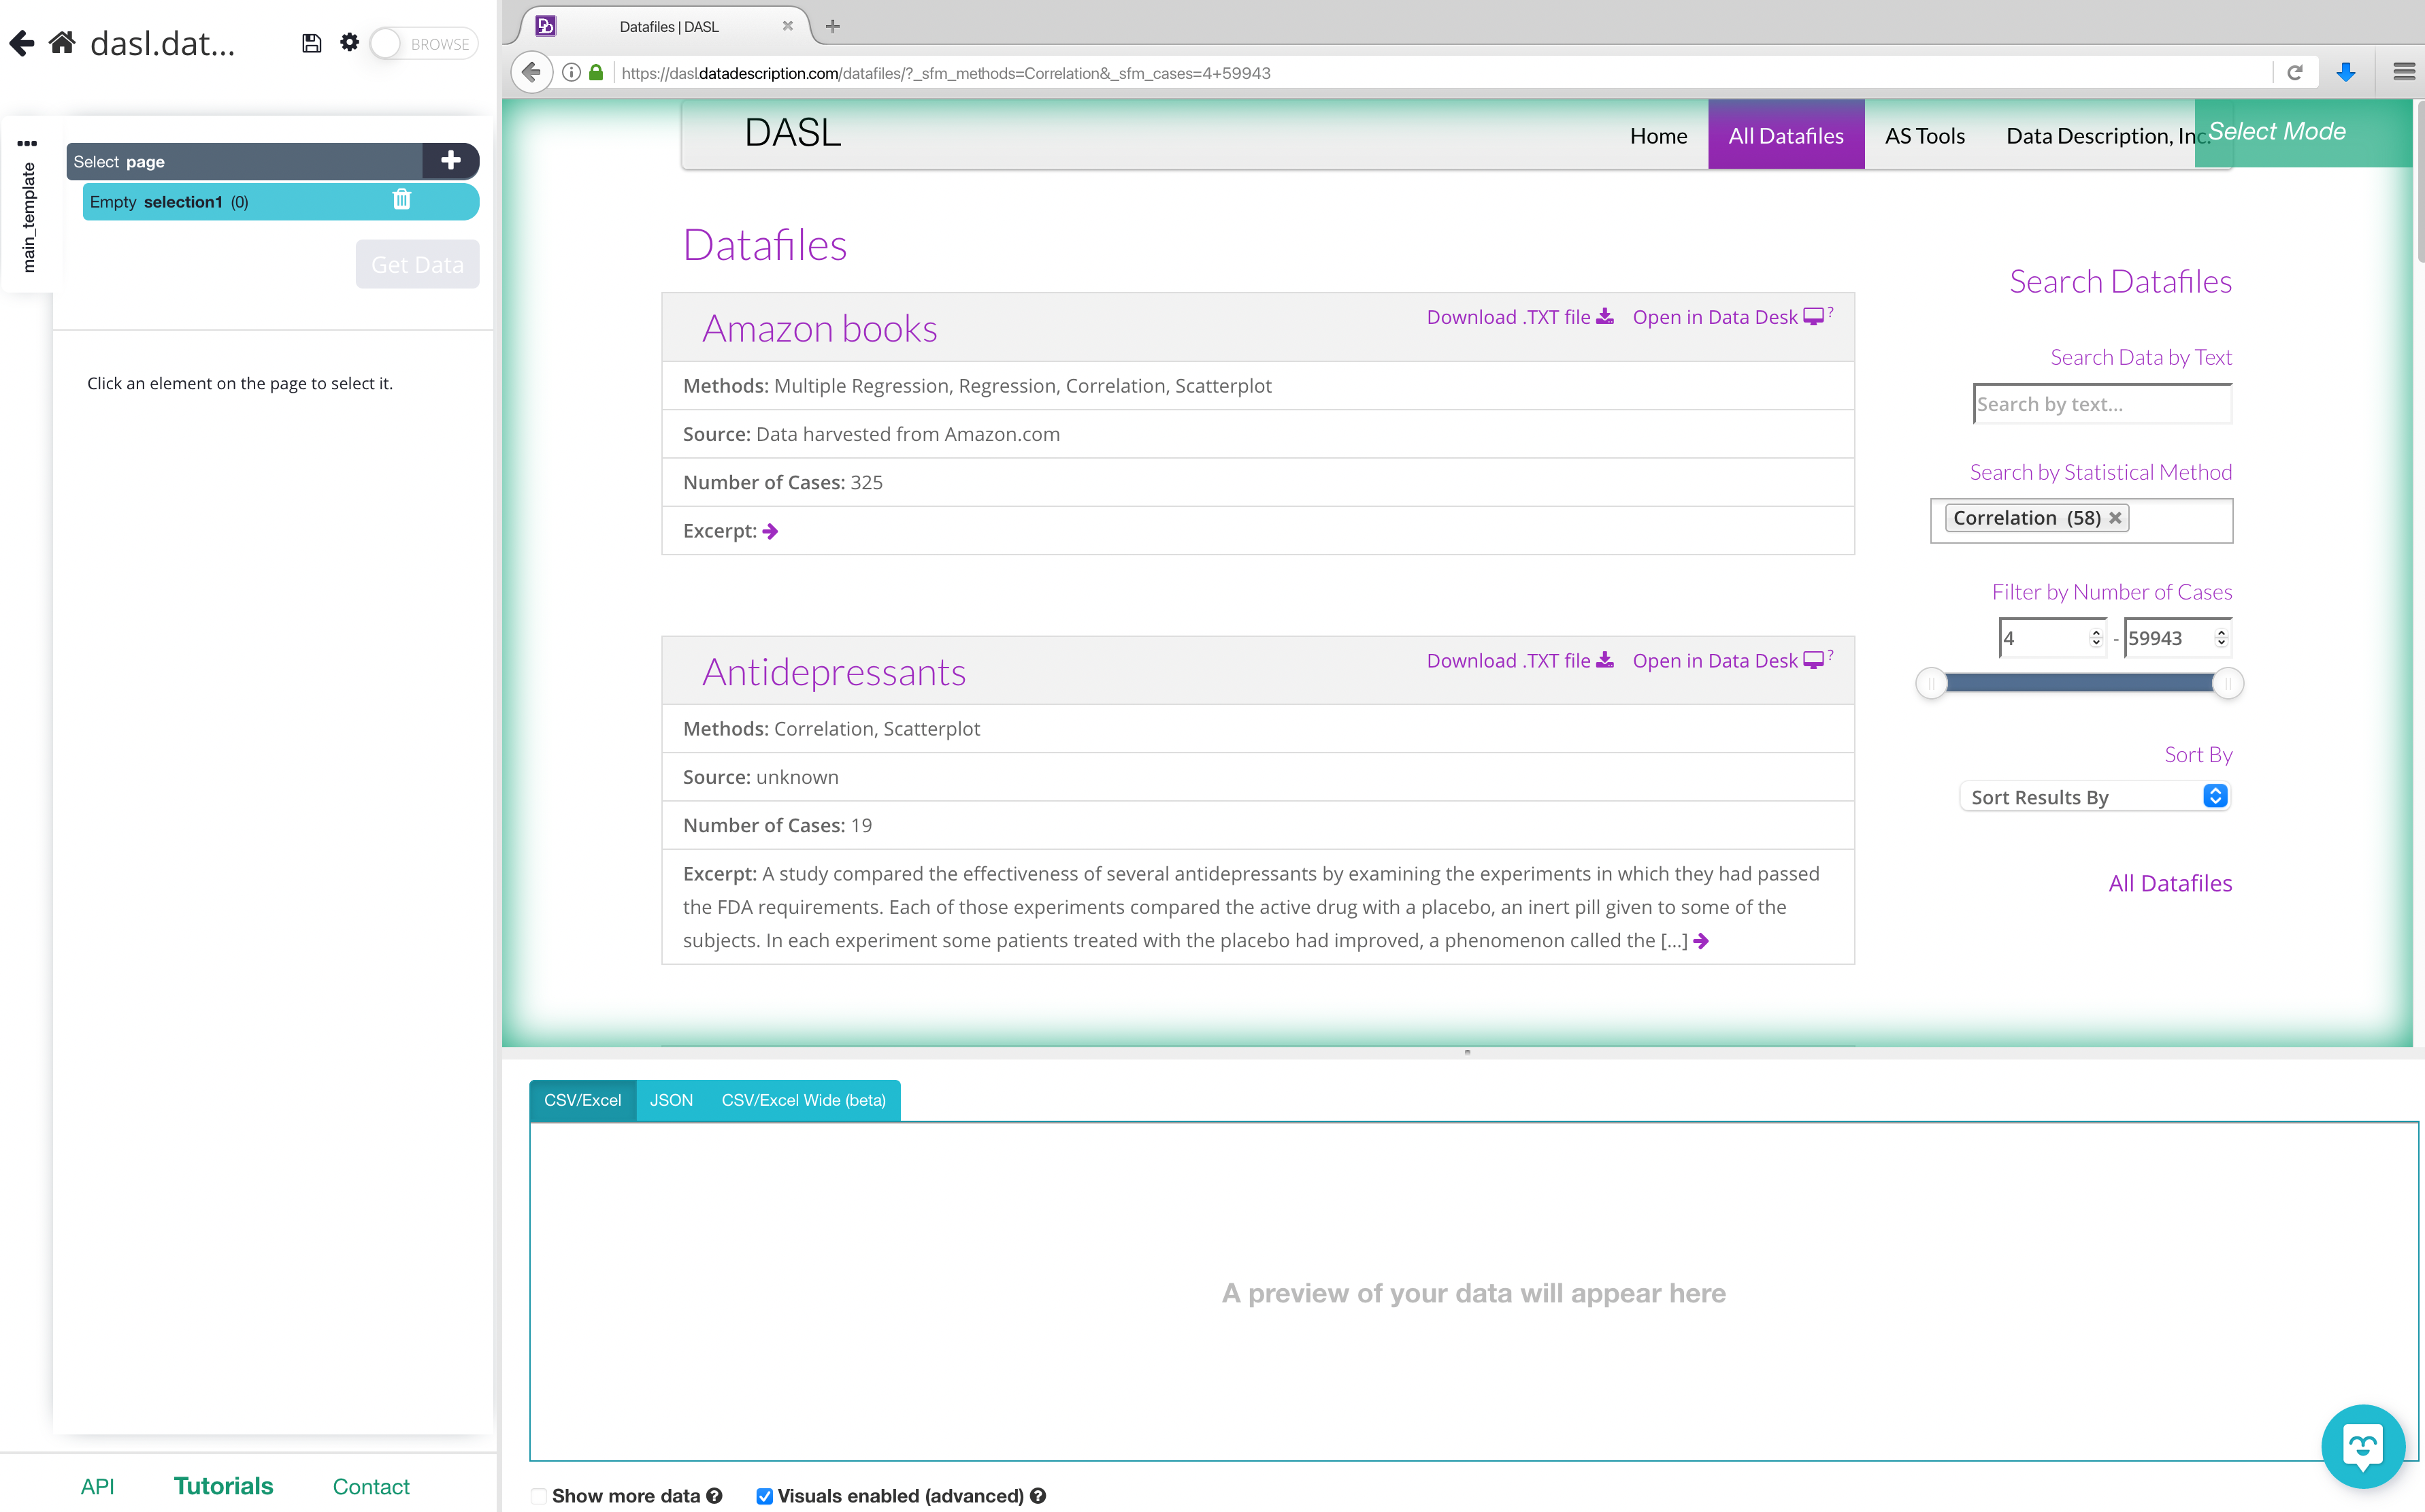The height and width of the screenshot is (1512, 2425).
Task: Open the Amazon books datafile title
Action: 820,328
